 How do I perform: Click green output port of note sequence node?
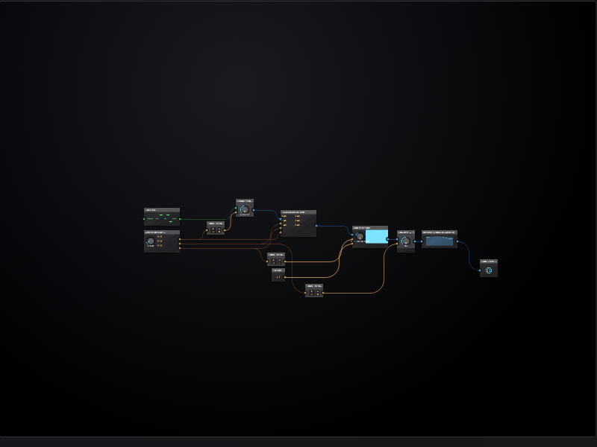pyautogui.click(x=180, y=220)
